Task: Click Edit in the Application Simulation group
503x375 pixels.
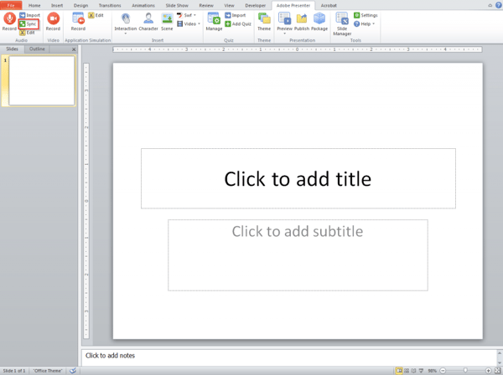Action: pos(96,15)
